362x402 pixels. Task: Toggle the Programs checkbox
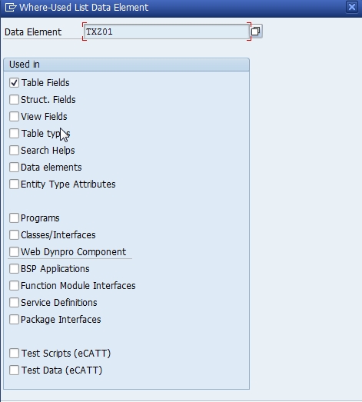point(14,218)
